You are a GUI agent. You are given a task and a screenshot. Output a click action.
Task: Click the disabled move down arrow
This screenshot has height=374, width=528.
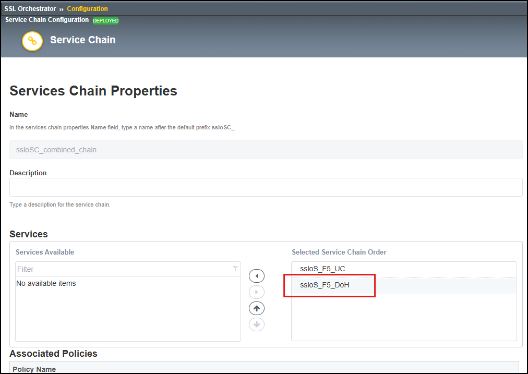click(x=257, y=324)
